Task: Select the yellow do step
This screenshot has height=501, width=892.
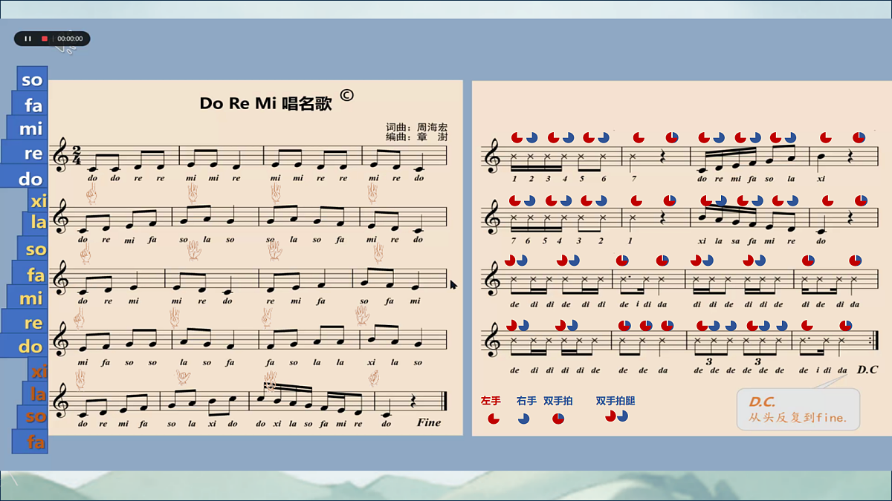Action: point(24,346)
